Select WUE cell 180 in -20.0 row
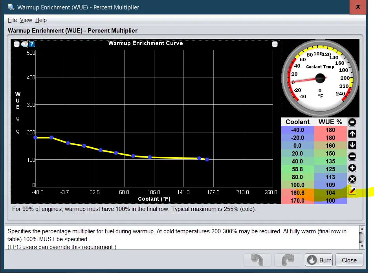This screenshot has height=273, width=374. [x=330, y=138]
